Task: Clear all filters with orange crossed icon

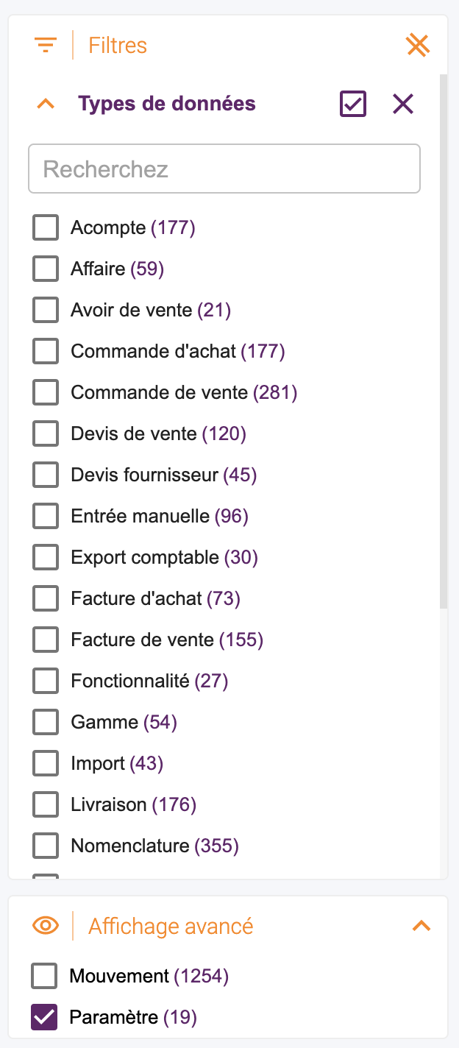Action: click(x=418, y=46)
